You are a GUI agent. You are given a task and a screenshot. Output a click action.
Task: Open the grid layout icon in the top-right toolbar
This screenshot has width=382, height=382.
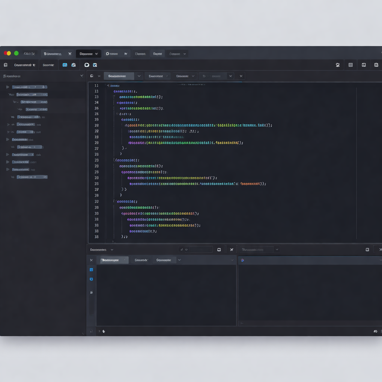351,65
